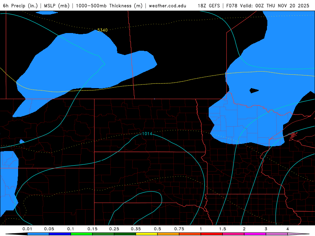Select the dark blue 0.05–0.1 color swatch

tap(60, 234)
